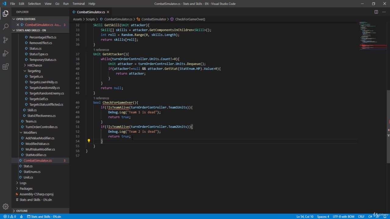
Task: Click CheckForGameOver() in the breadcrumb
Action: (190, 19)
